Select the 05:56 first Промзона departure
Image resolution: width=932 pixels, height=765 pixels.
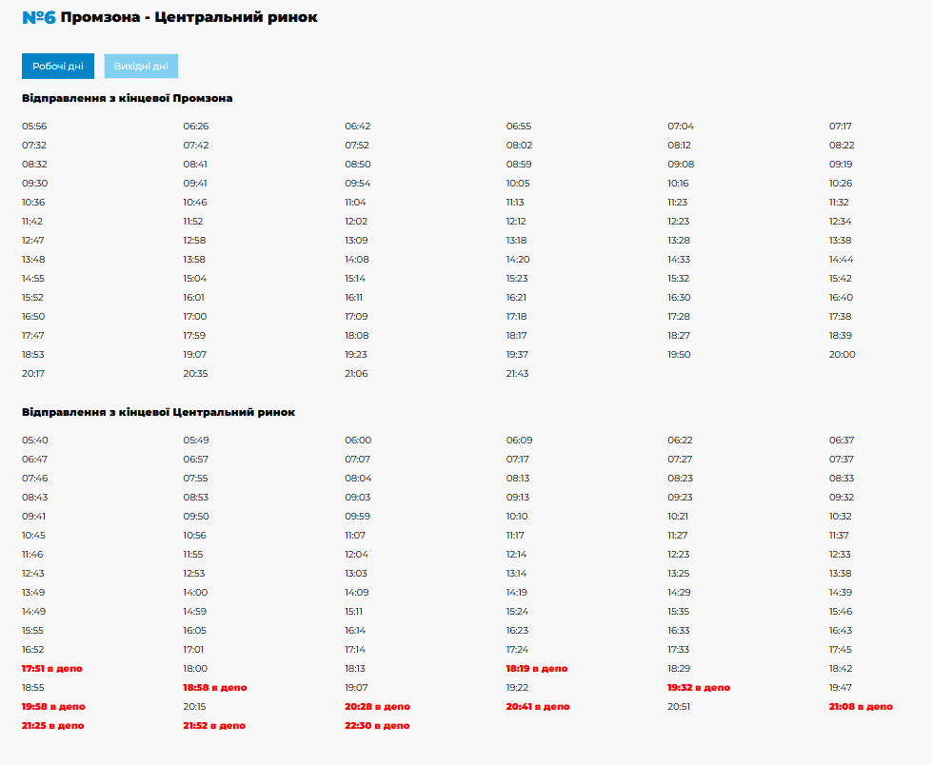coord(34,127)
